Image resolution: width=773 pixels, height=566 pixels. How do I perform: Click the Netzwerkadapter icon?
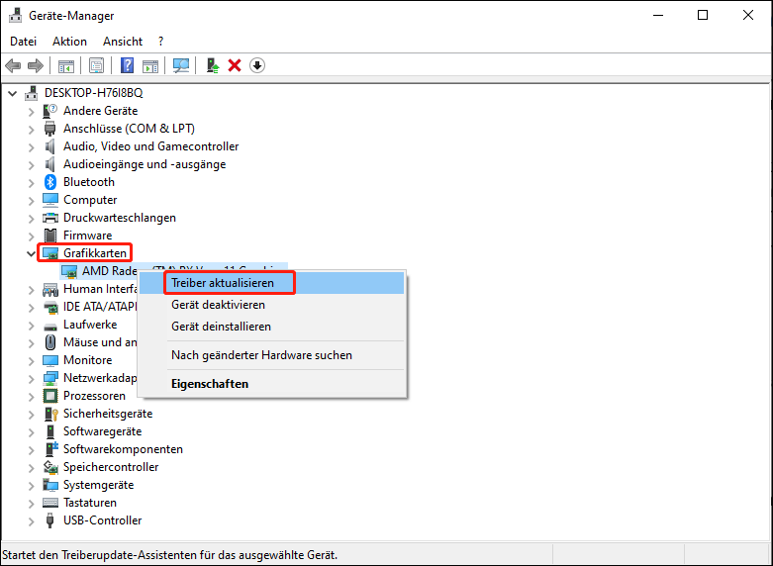(x=50, y=378)
